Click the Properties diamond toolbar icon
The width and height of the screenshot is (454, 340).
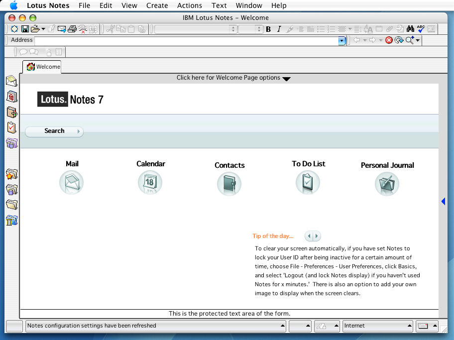pos(14,29)
